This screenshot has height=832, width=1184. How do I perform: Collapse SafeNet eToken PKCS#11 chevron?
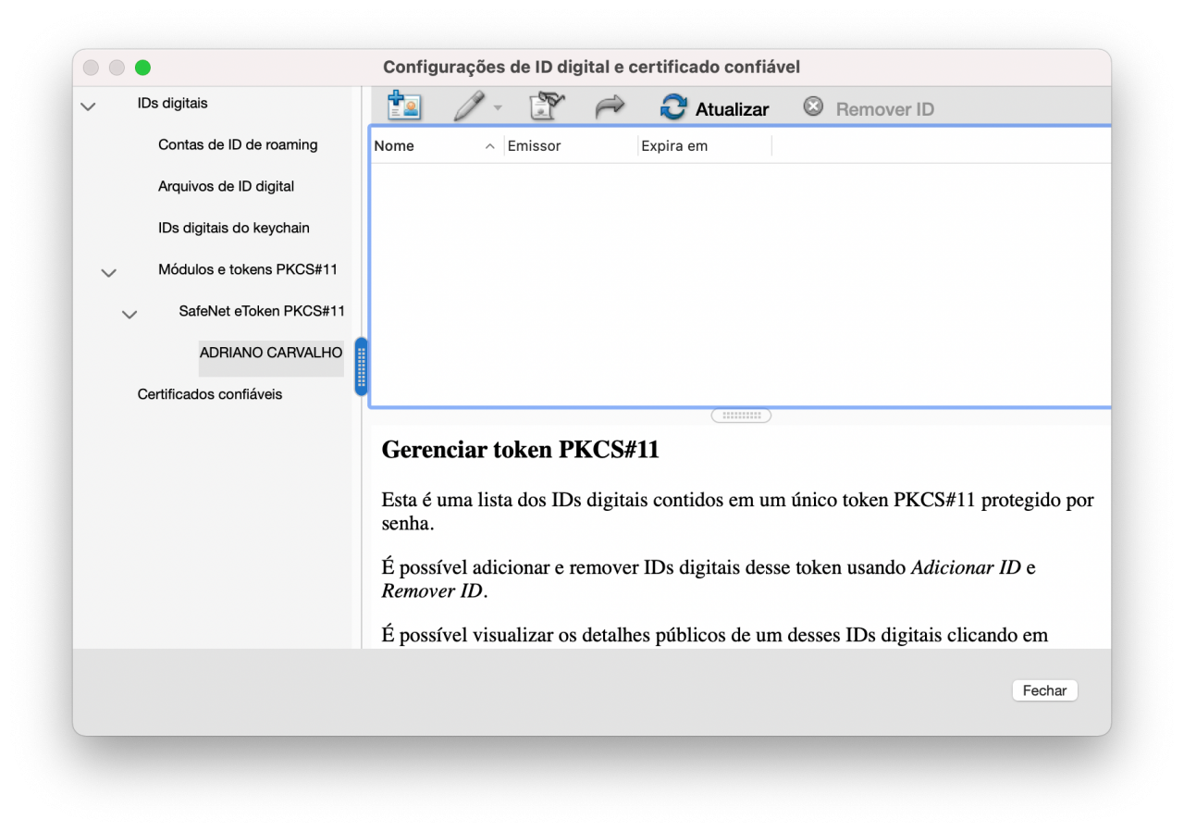[x=129, y=315]
